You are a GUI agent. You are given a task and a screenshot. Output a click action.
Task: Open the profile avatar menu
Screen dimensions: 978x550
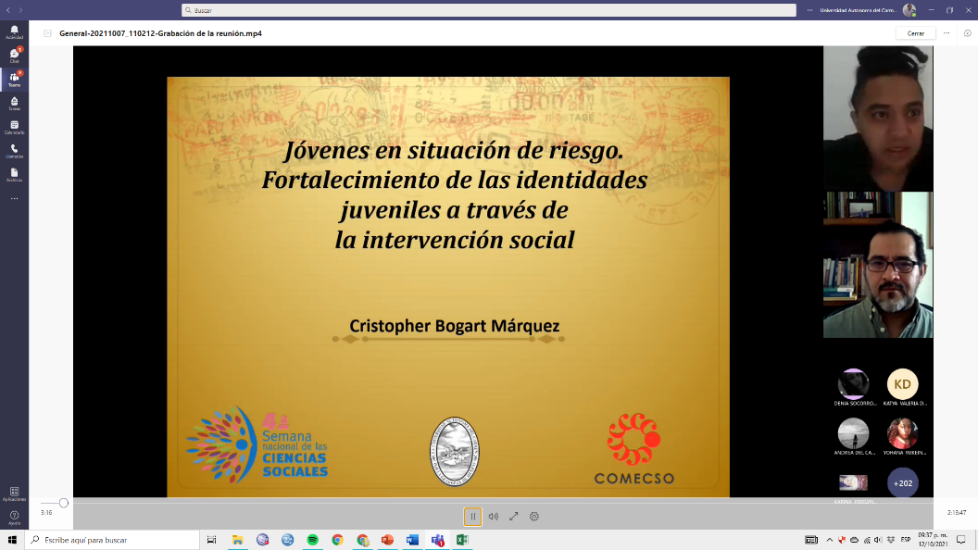pyautogui.click(x=909, y=10)
